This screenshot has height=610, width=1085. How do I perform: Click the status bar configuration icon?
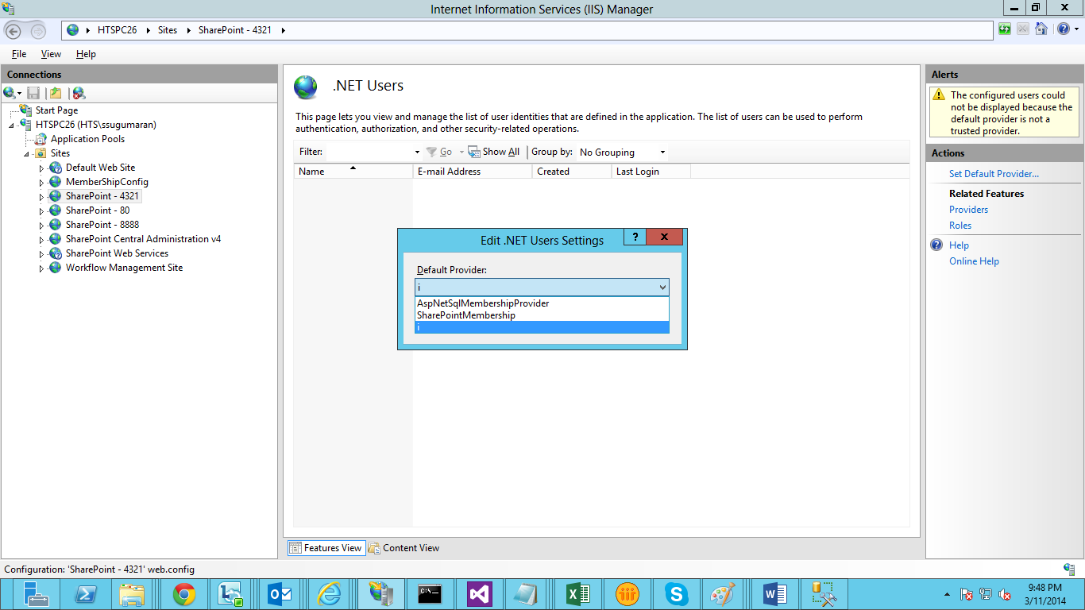click(1070, 569)
